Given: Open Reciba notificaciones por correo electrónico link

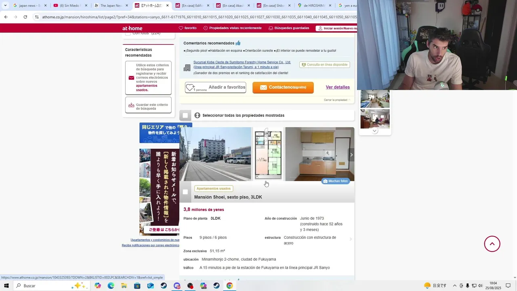Looking at the screenshot, I should [x=151, y=245].
